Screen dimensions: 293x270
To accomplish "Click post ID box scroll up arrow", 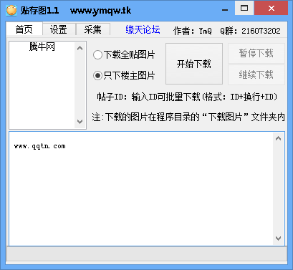I will point(278,138).
